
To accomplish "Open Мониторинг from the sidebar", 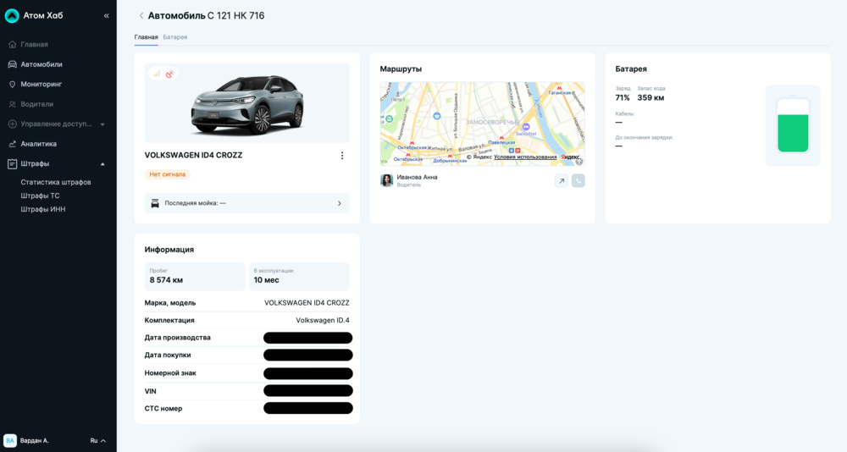I will 41,84.
